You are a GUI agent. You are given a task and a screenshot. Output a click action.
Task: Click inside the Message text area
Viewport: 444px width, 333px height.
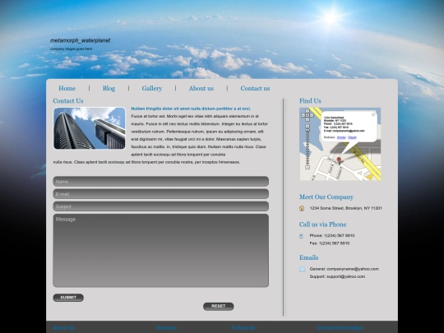(x=161, y=251)
